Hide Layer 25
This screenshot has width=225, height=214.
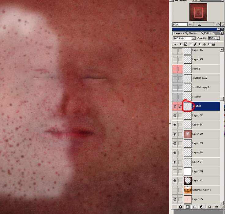[175, 199]
